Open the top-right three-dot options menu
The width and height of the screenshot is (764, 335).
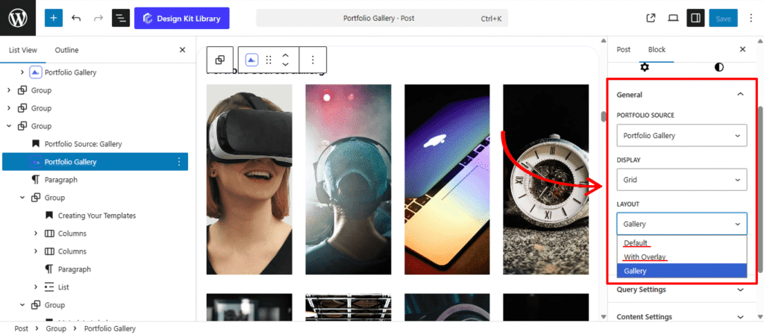pos(749,18)
